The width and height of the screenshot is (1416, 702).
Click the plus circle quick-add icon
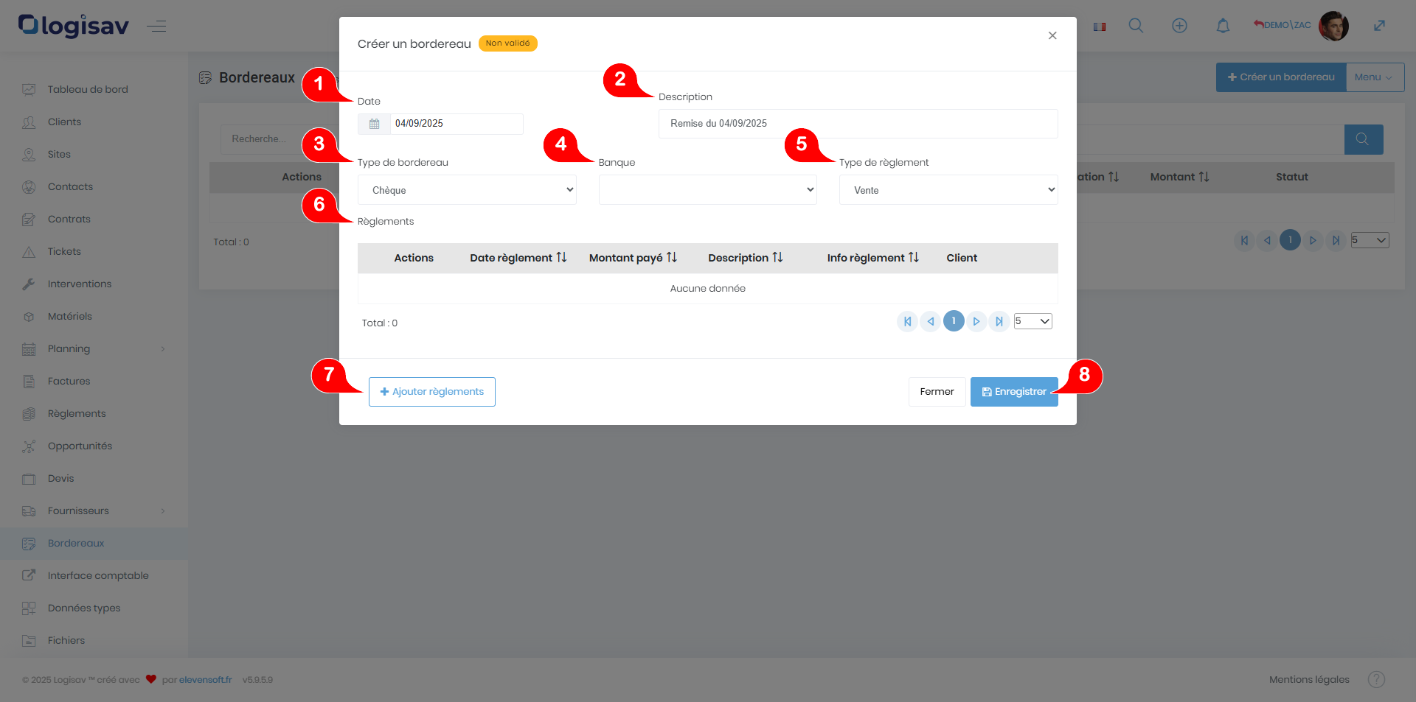(x=1179, y=26)
